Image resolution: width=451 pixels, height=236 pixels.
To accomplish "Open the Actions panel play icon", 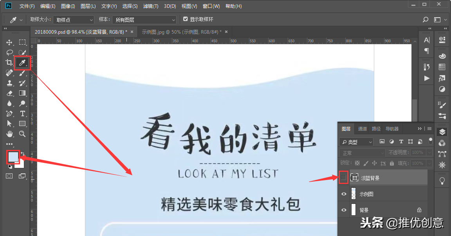I will [427, 78].
